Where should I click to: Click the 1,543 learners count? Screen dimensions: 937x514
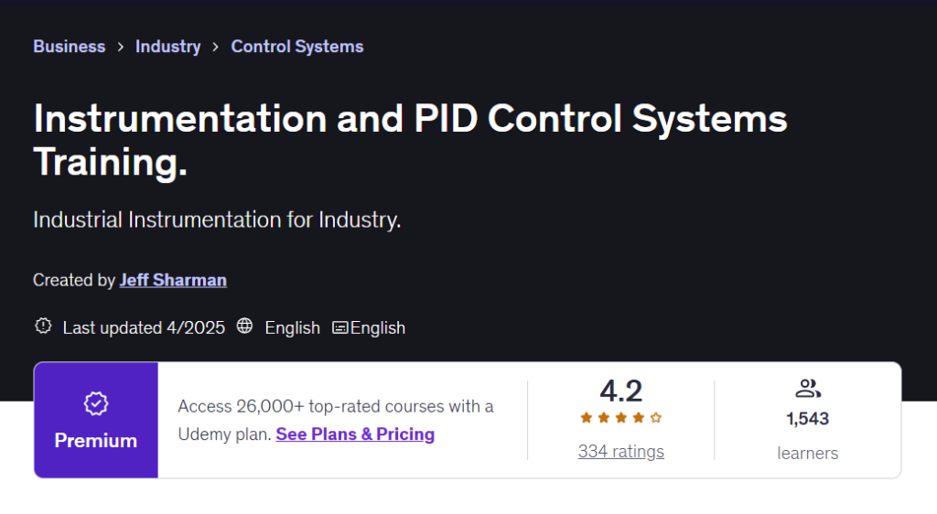[x=808, y=419]
